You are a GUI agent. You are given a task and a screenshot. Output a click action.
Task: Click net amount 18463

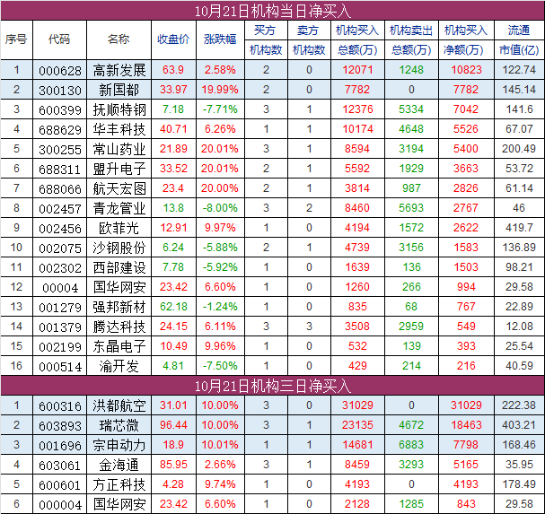(x=466, y=425)
